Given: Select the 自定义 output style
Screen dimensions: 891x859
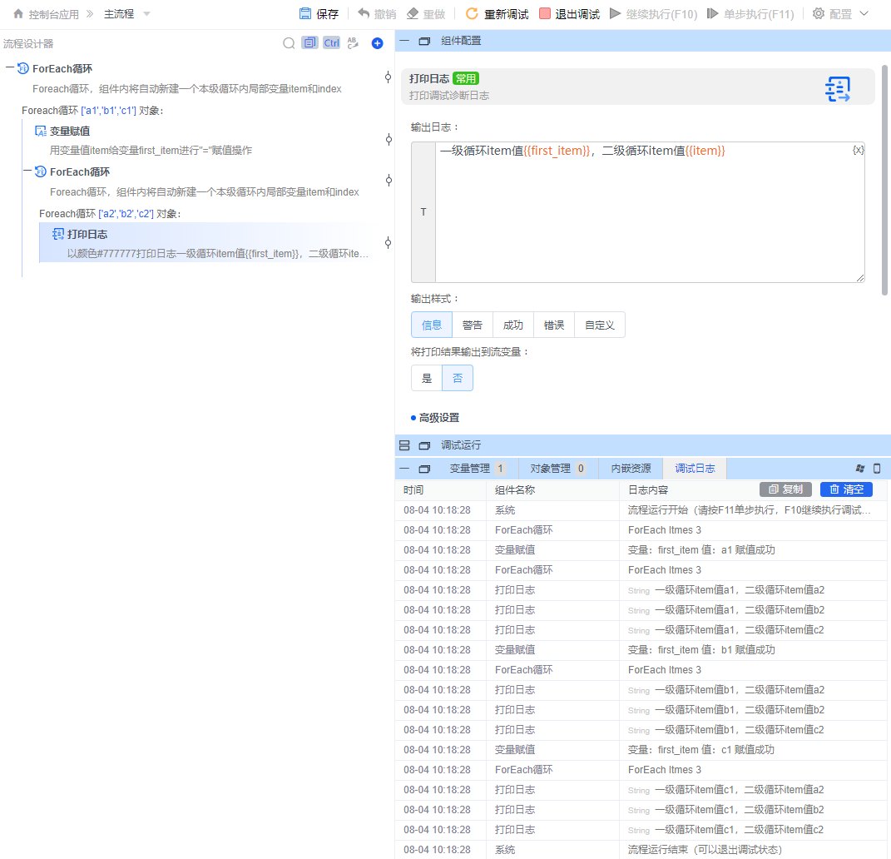Looking at the screenshot, I should click(600, 325).
